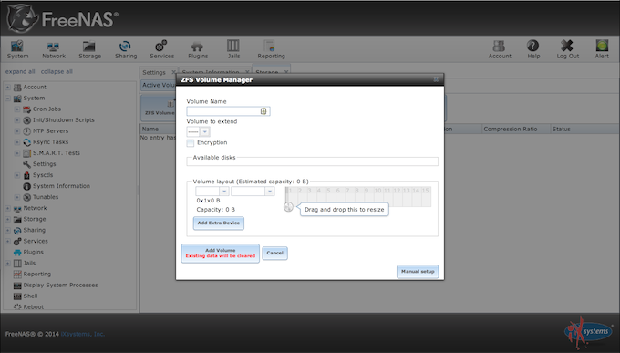Open Plugins in the sidebar tree
Screen dimensions: 620x353
33,252
